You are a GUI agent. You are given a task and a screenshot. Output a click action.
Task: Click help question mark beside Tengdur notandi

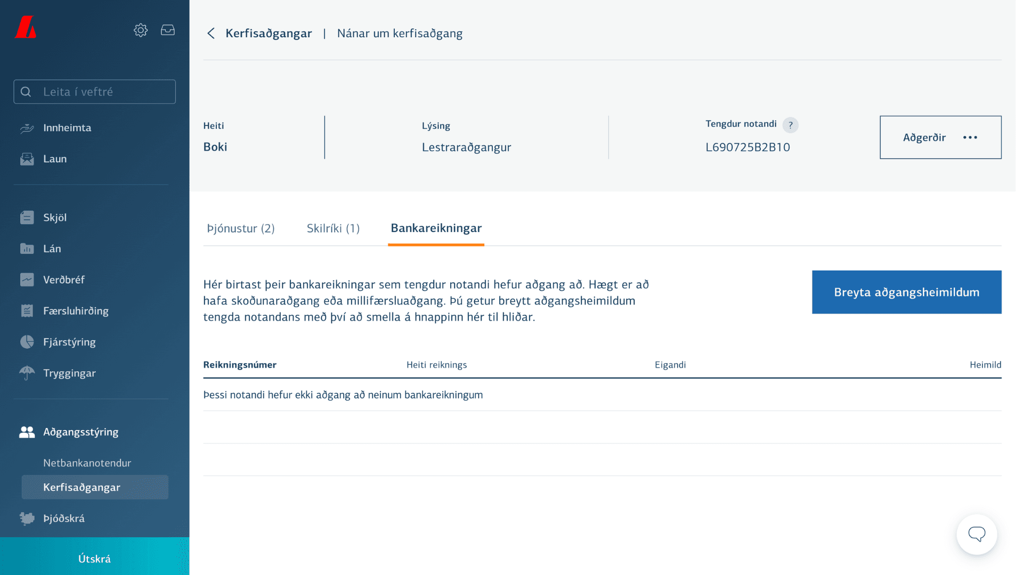(791, 125)
